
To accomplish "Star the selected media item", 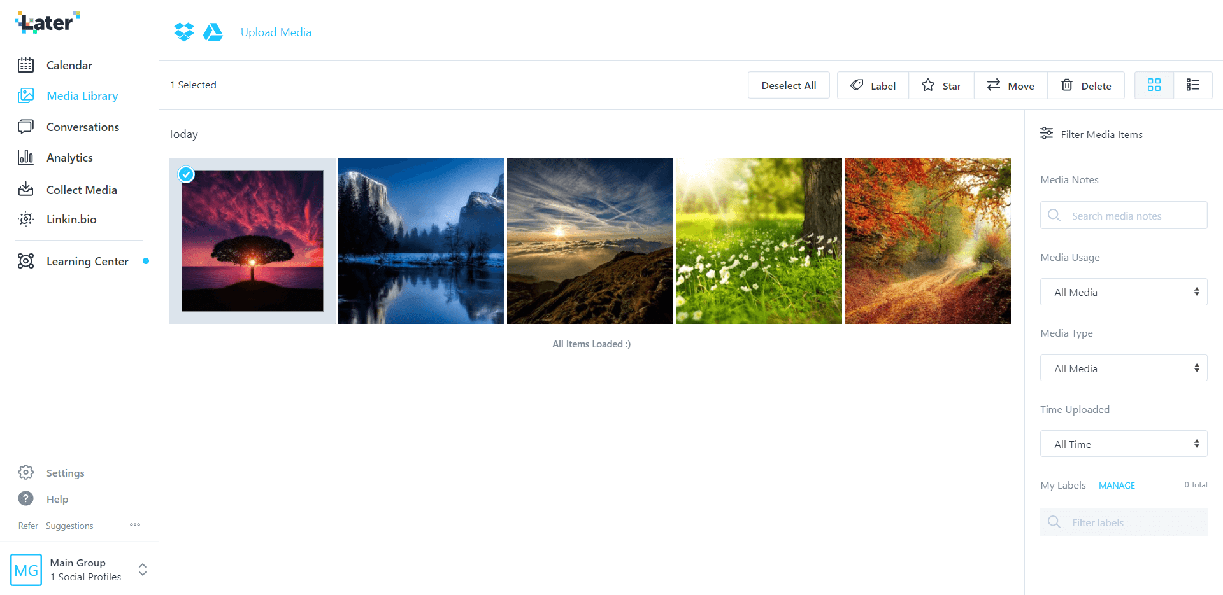I will tap(941, 85).
